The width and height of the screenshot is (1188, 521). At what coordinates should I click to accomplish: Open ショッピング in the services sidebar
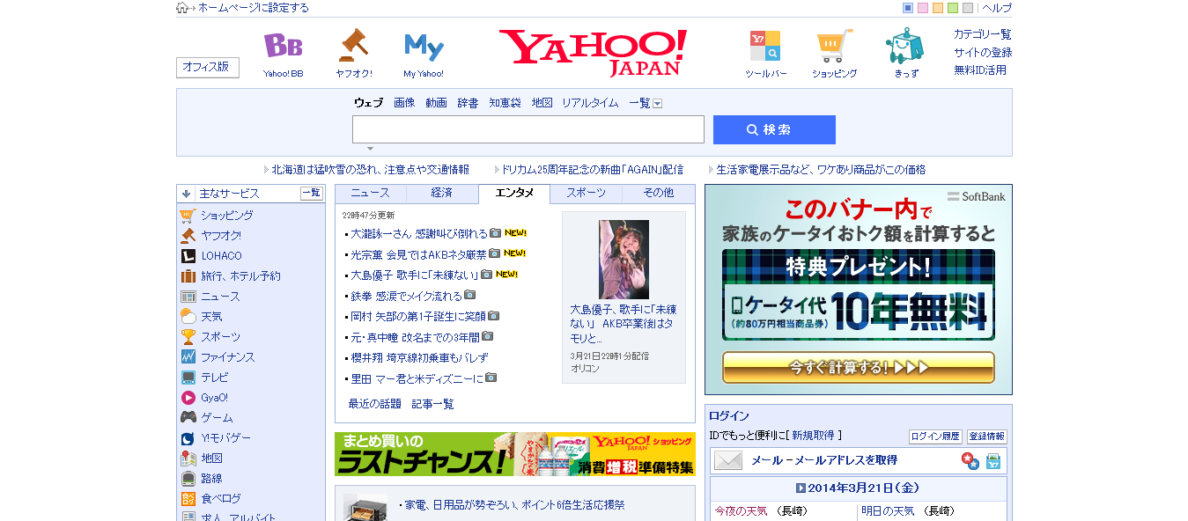(226, 216)
